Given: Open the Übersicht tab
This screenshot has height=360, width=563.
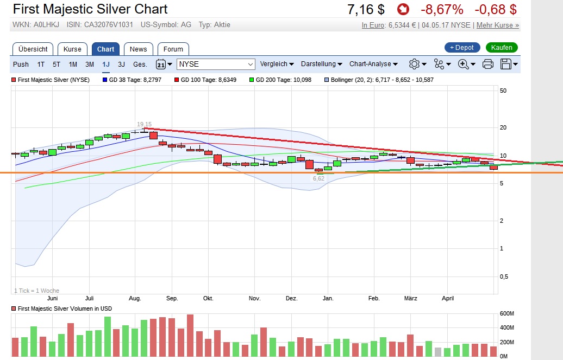Looking at the screenshot, I should tap(33, 49).
